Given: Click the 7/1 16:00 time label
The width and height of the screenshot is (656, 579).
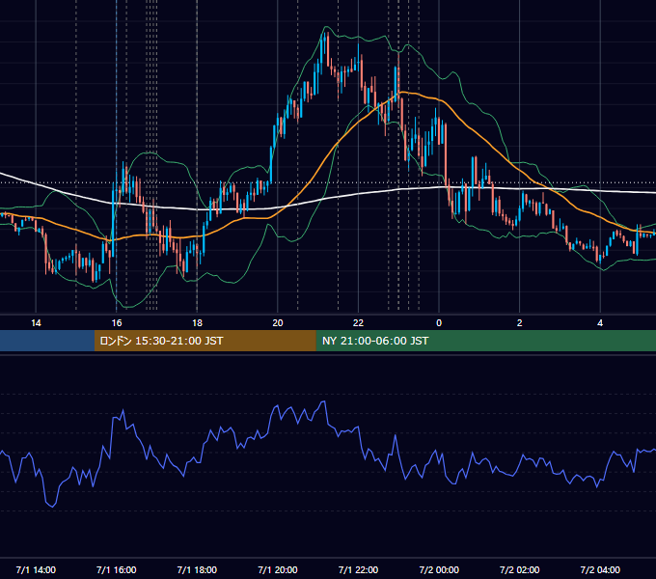Looking at the screenshot, I should pos(117,569).
